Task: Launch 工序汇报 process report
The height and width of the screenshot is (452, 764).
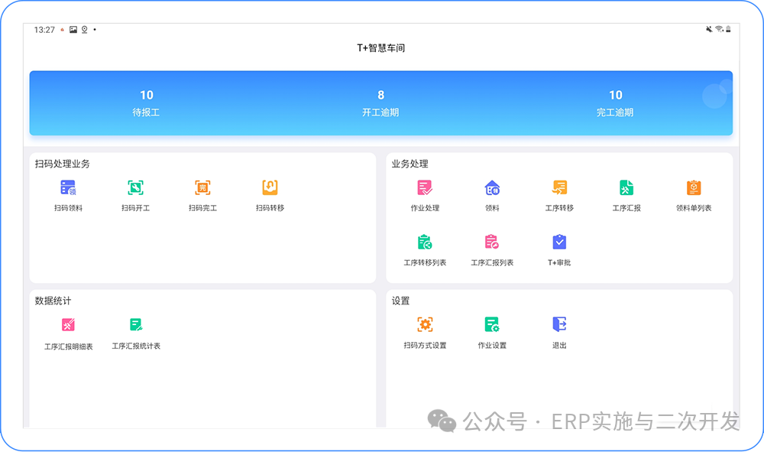Action: [626, 188]
